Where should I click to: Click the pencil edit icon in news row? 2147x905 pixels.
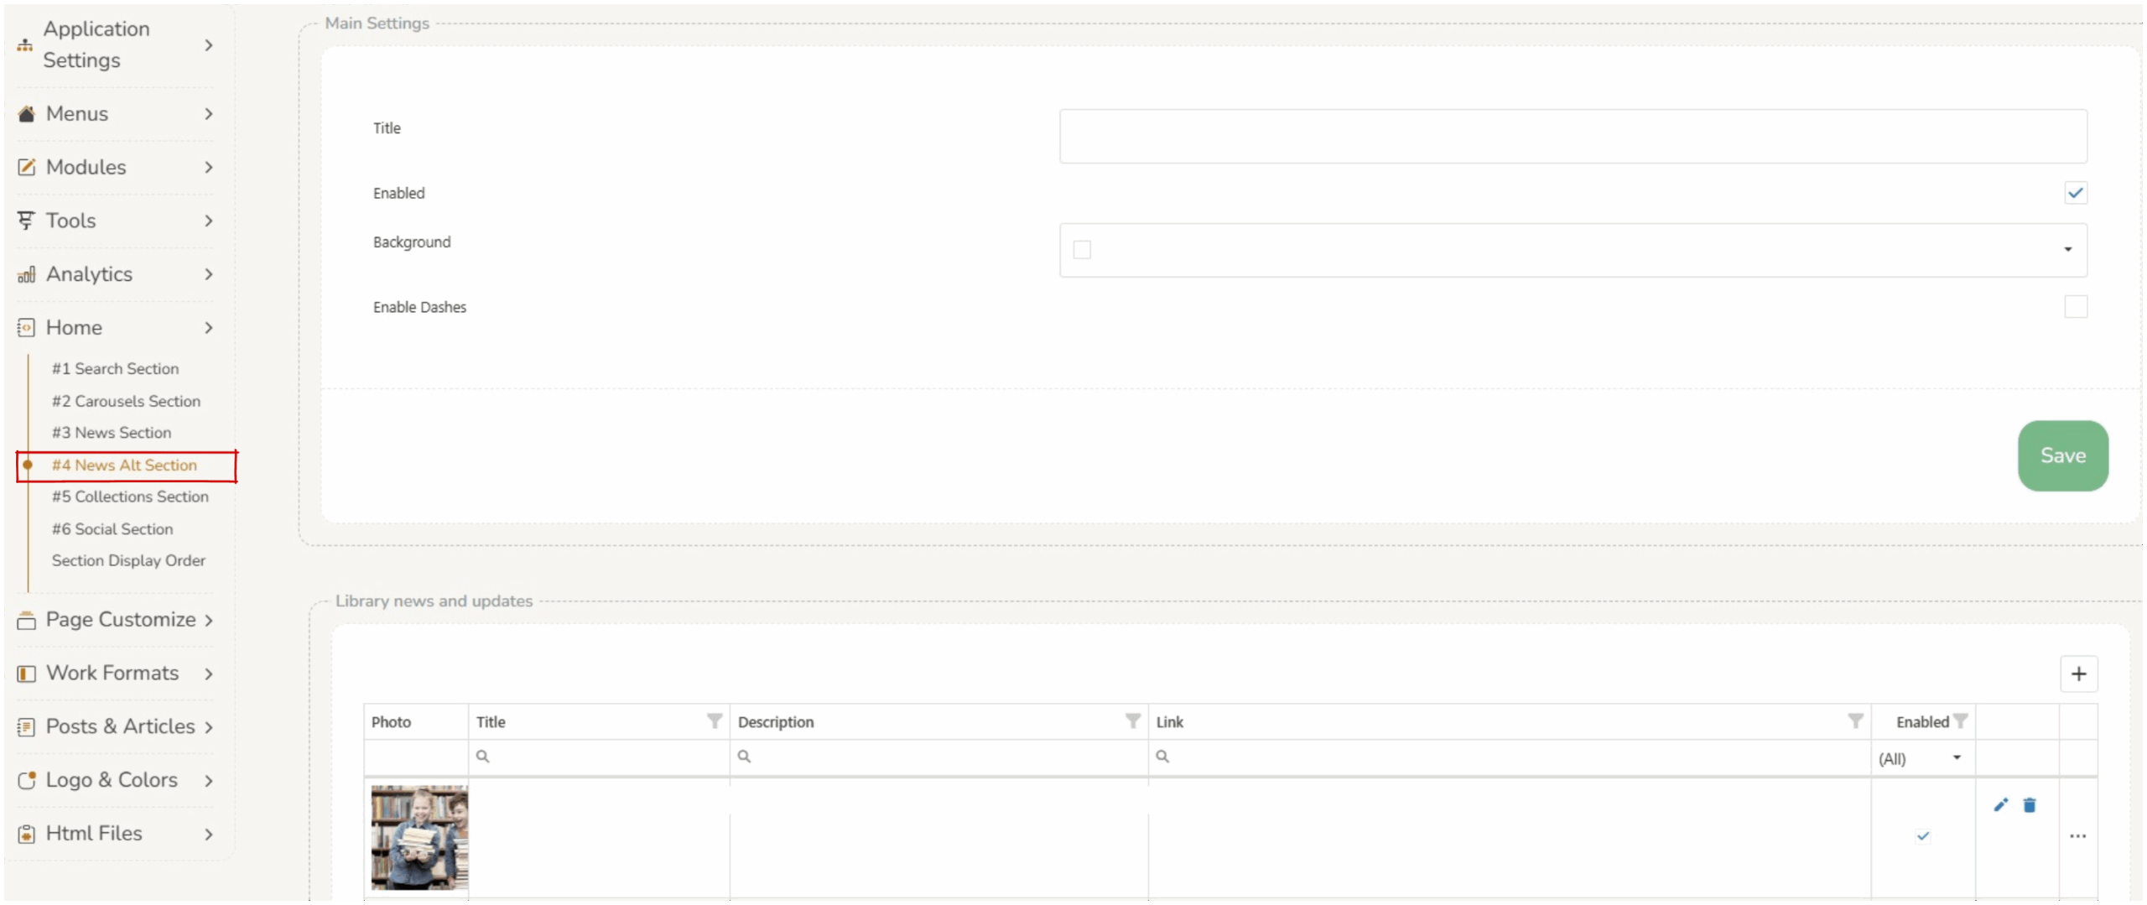(2001, 805)
